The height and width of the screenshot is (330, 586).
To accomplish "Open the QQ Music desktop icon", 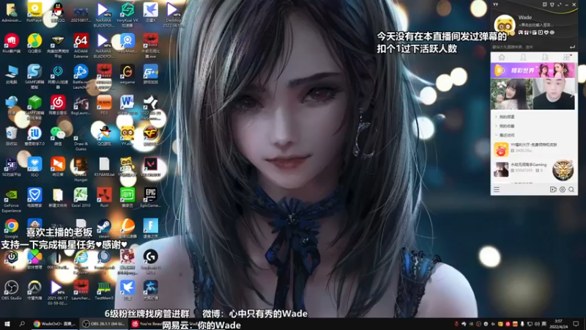I will [34, 43].
